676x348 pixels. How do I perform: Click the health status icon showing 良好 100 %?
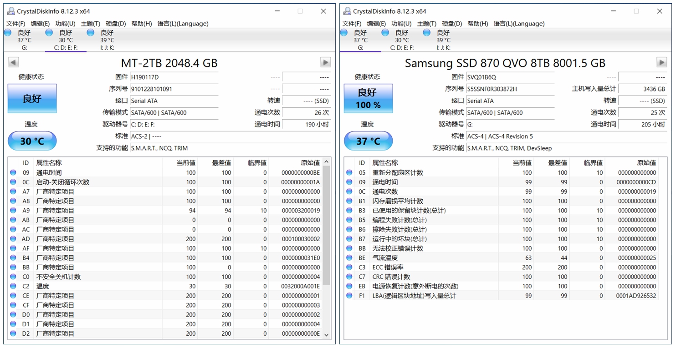click(x=368, y=98)
